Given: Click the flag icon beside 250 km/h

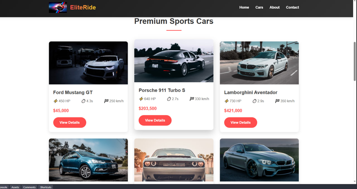Looking at the screenshot, I should pos(106,101).
